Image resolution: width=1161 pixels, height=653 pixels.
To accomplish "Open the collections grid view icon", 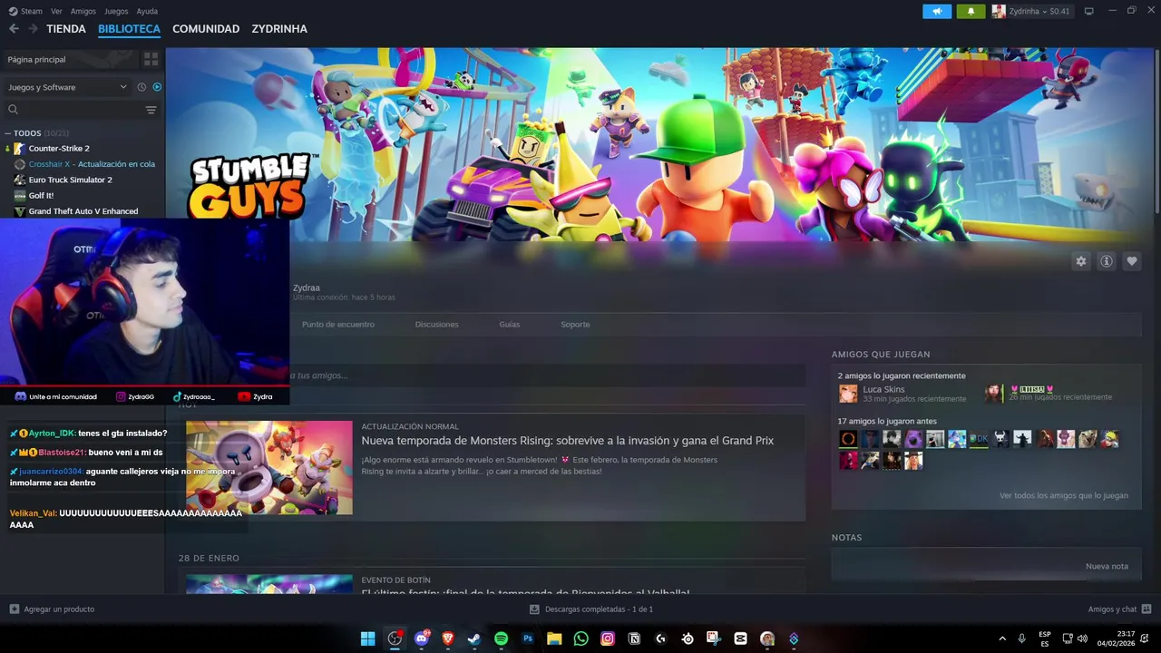I will 151,59.
